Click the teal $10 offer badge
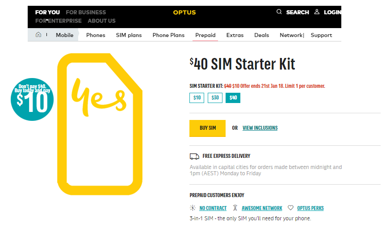 [32, 99]
